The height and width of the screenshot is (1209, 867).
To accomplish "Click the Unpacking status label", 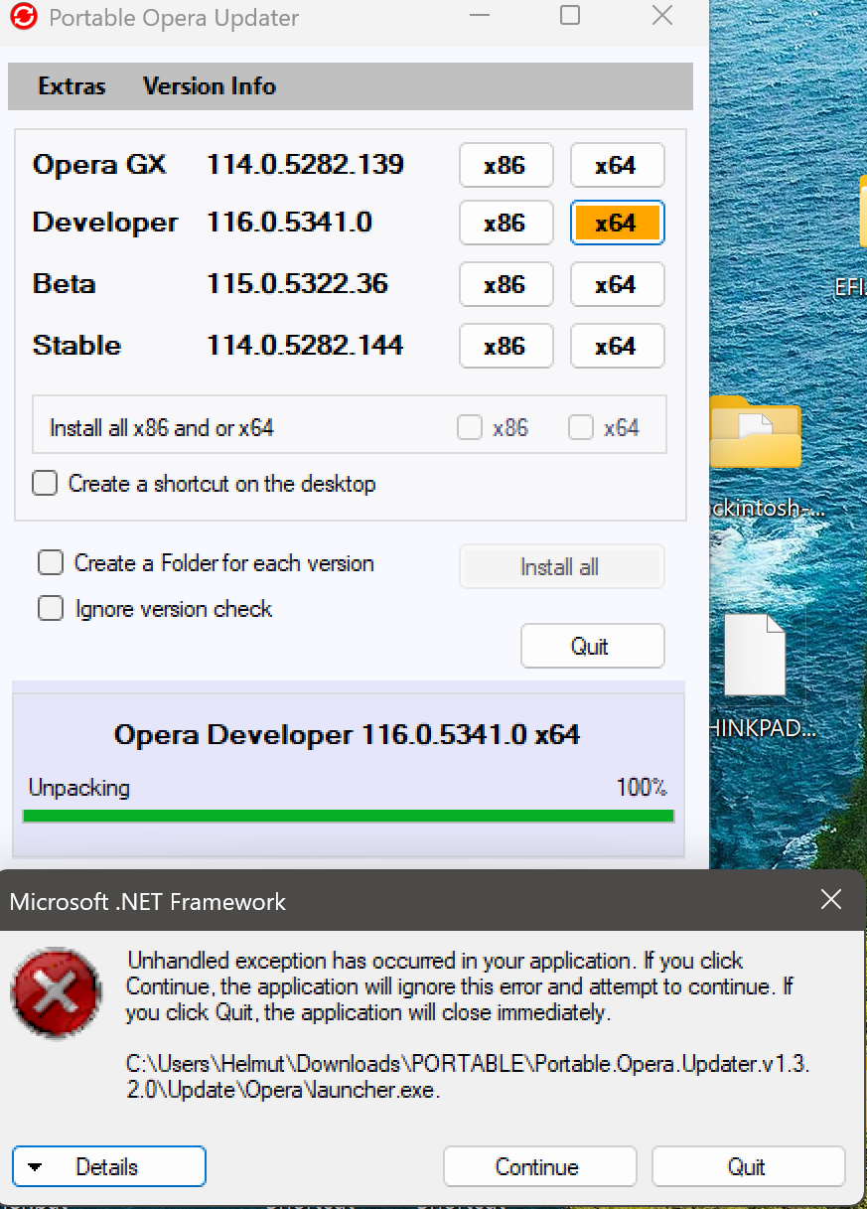I will [79, 789].
